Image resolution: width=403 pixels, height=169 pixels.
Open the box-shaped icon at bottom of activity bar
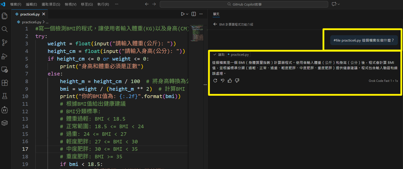click(5, 123)
